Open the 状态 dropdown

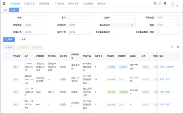tap(168, 25)
